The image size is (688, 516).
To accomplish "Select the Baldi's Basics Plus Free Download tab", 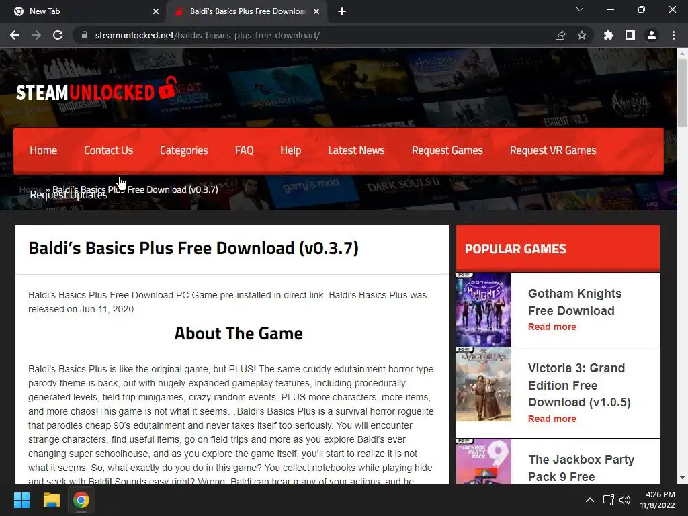I will (246, 11).
